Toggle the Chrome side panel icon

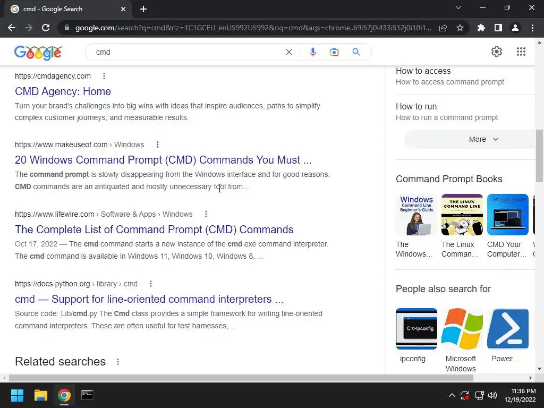pyautogui.click(x=498, y=28)
